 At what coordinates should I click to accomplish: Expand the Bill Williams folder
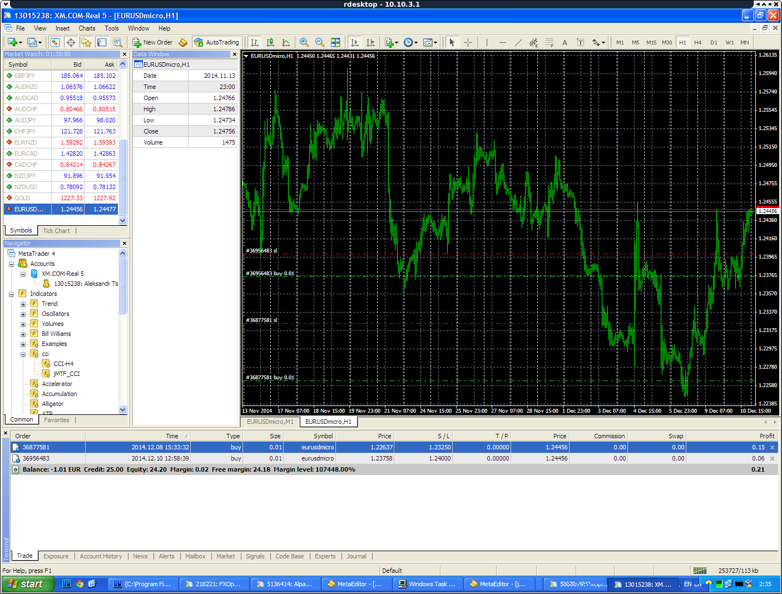pos(23,334)
